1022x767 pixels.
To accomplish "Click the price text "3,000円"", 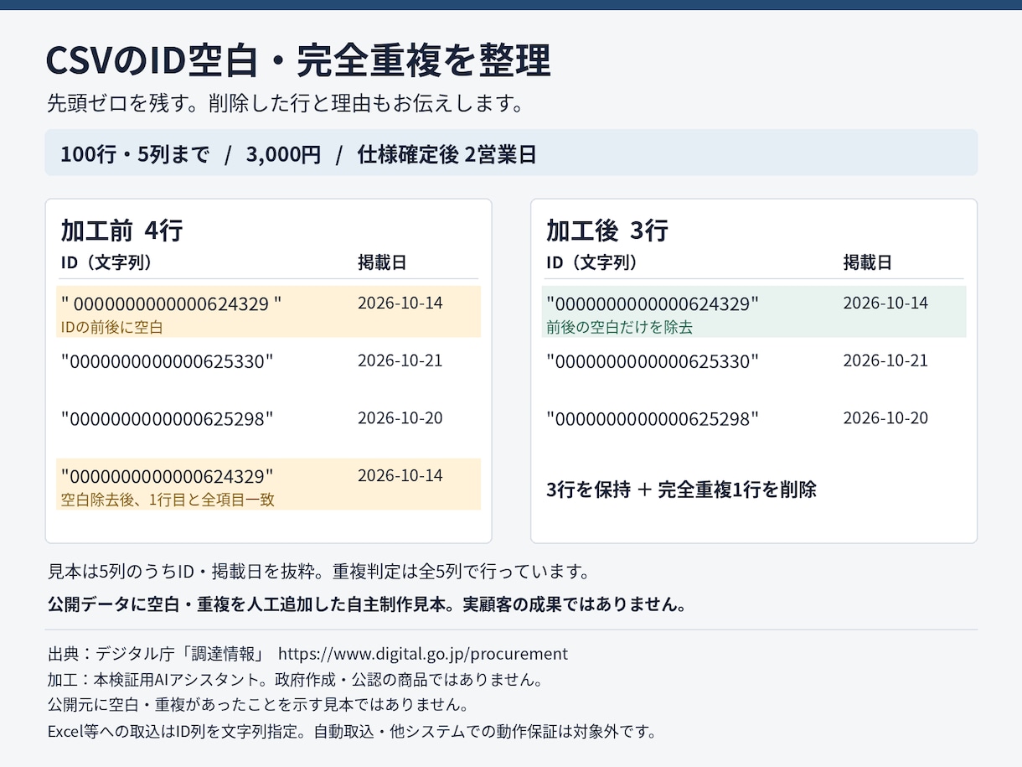I will pos(283,155).
